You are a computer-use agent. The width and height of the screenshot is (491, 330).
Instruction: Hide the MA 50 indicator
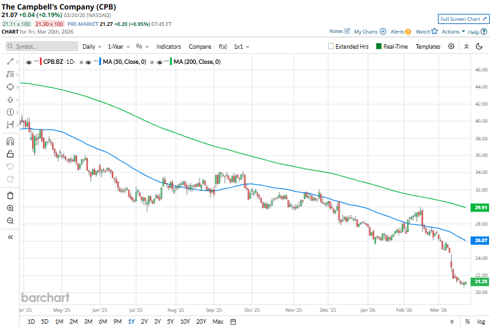click(88, 62)
